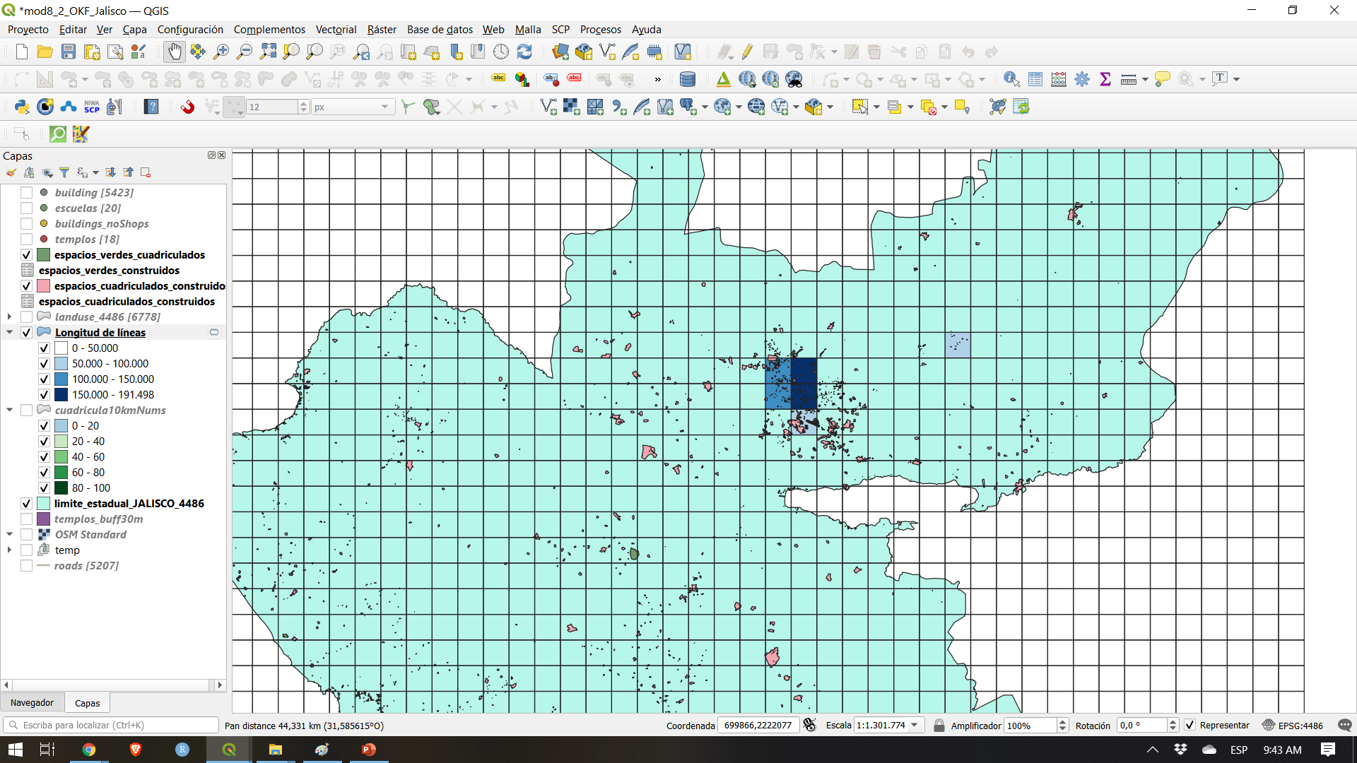Open the Measure tool dropdown arrow

point(1145,79)
